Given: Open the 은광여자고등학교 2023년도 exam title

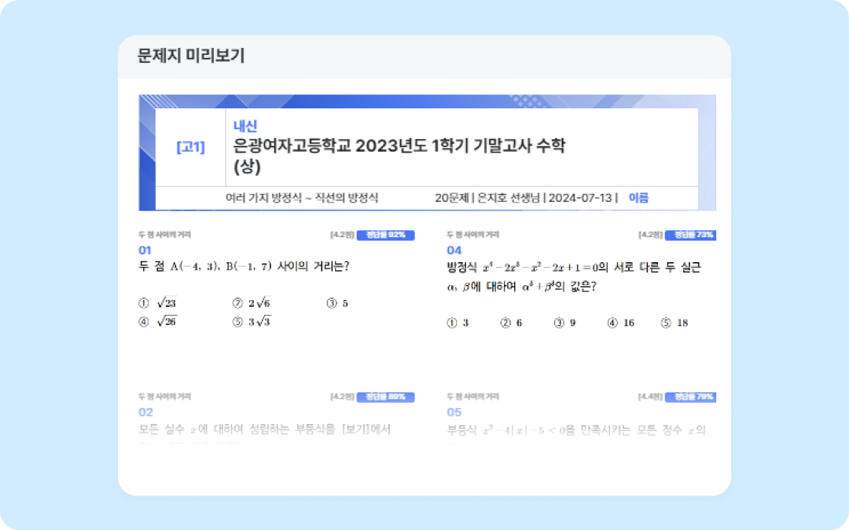Looking at the screenshot, I should [399, 146].
